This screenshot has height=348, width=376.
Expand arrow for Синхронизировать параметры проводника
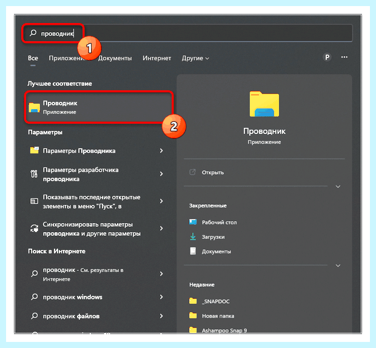161,229
